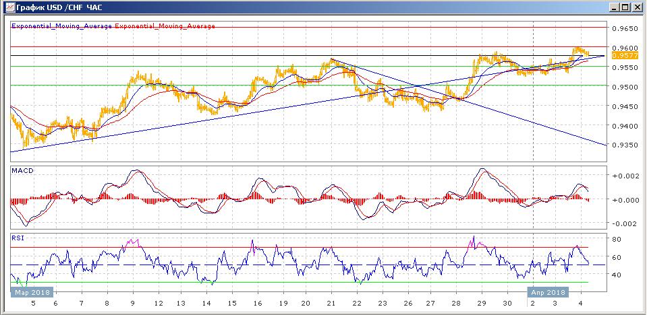Click the 0.9450 price axis label
This screenshot has height=315, width=647.
pyautogui.click(x=624, y=106)
